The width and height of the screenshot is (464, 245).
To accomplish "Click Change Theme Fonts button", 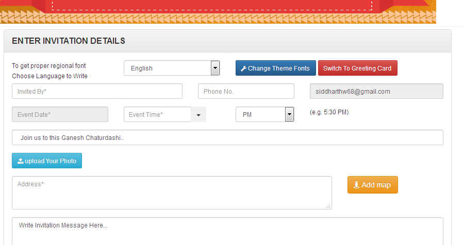I will pos(275,68).
